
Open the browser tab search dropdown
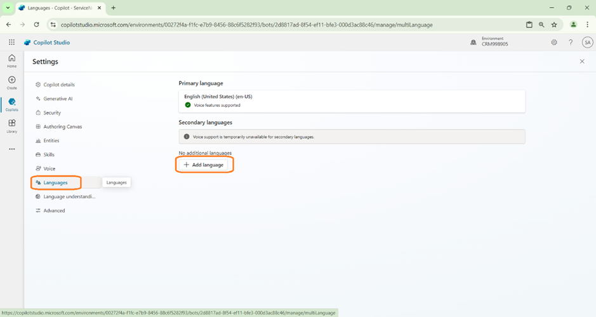coord(7,8)
